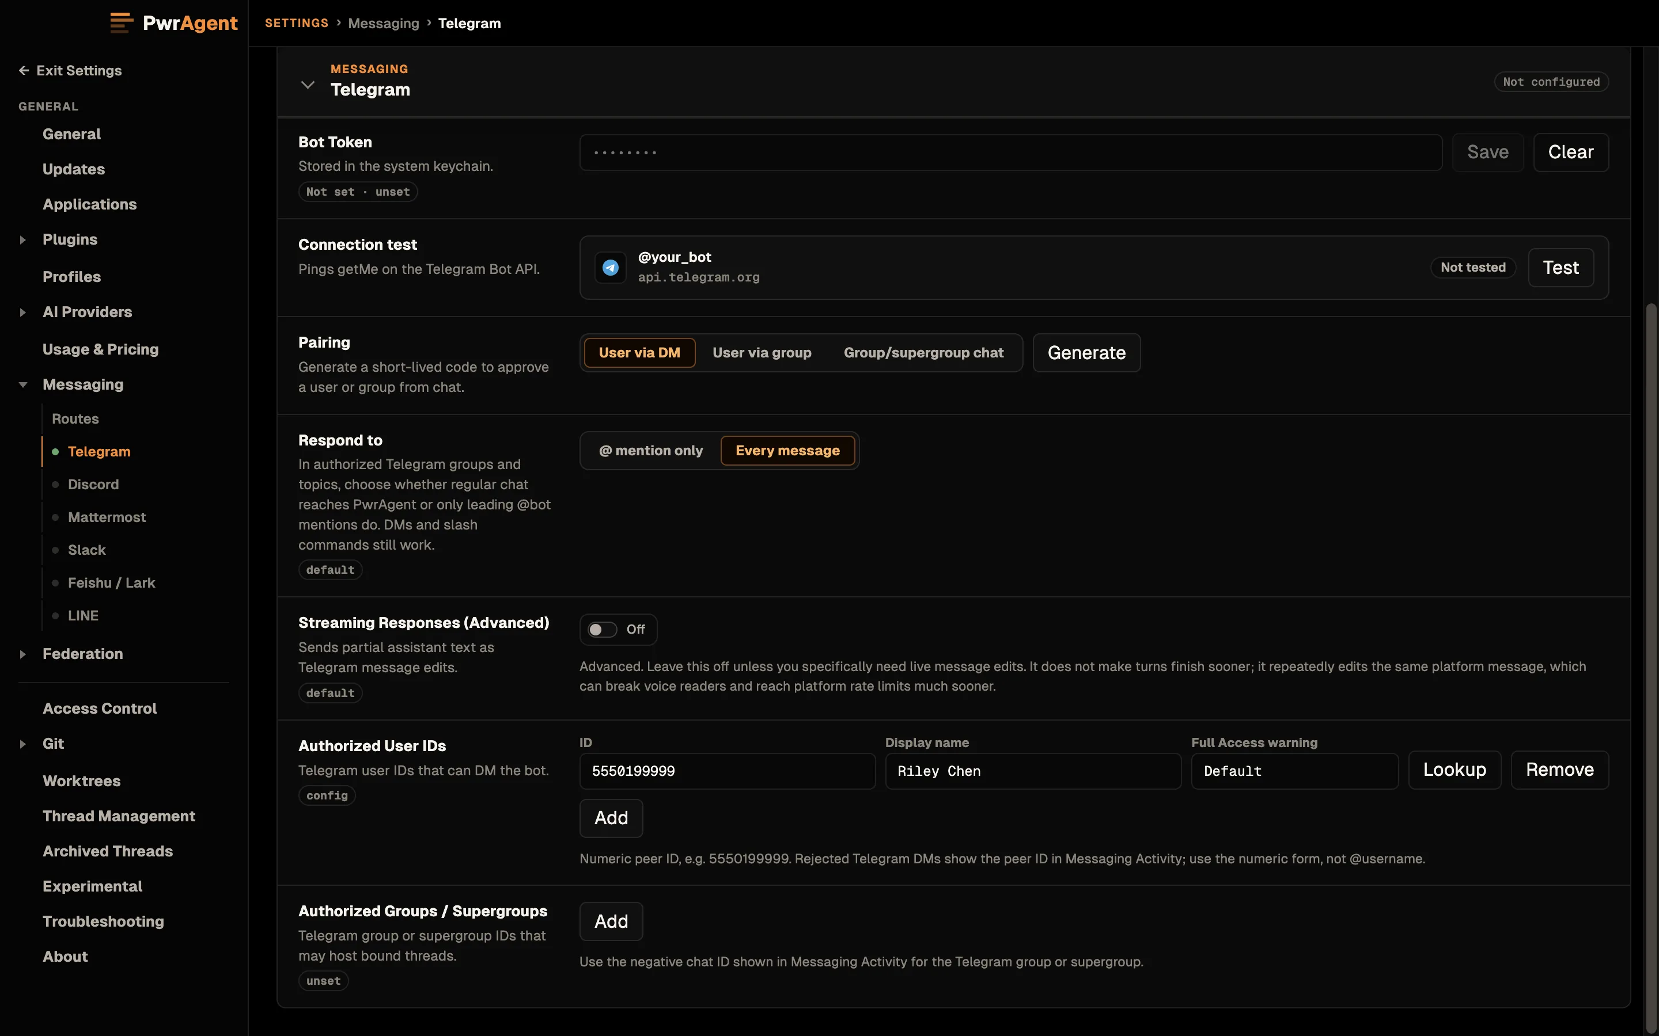This screenshot has width=1659, height=1036.
Task: Click the back arrow beside Exit Settings
Action: pyautogui.click(x=24, y=71)
